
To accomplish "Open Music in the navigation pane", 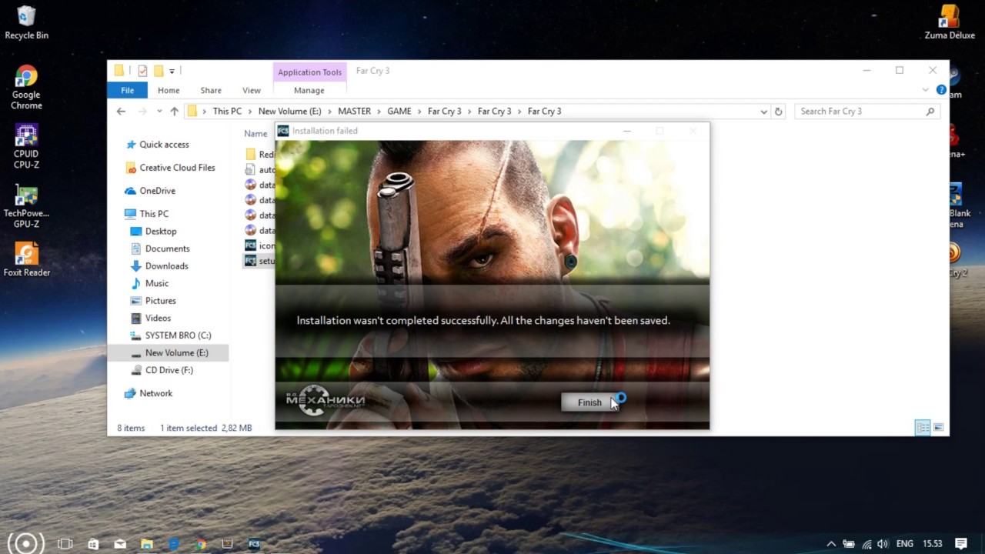I will pos(156,283).
